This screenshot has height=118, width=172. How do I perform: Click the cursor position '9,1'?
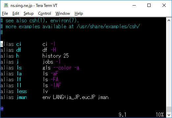click(x=123, y=115)
